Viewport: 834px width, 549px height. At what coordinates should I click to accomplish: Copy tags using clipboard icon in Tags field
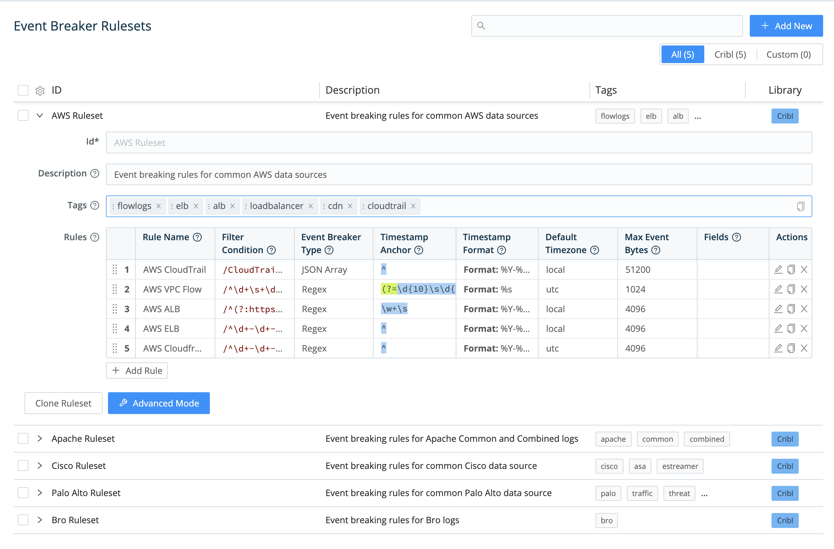pyautogui.click(x=800, y=206)
